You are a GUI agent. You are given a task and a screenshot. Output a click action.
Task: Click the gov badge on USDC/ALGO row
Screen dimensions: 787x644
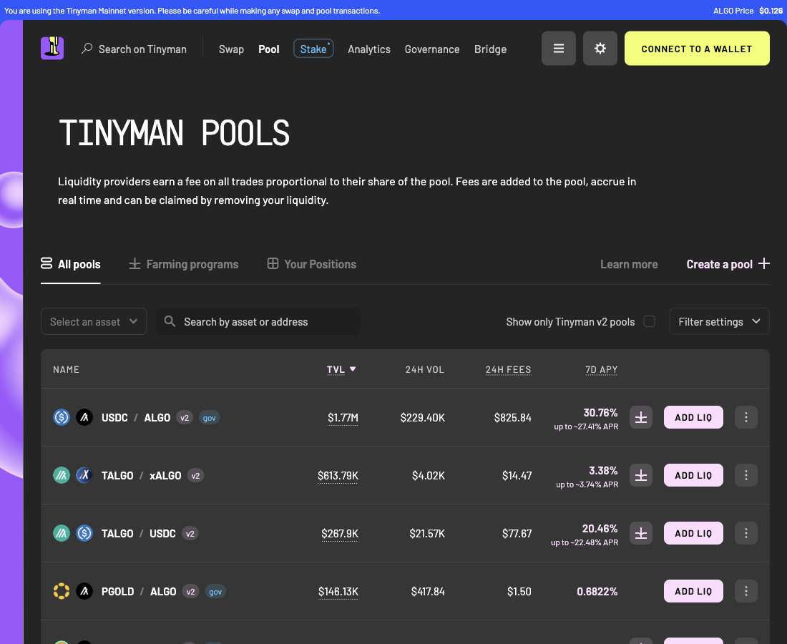click(210, 418)
